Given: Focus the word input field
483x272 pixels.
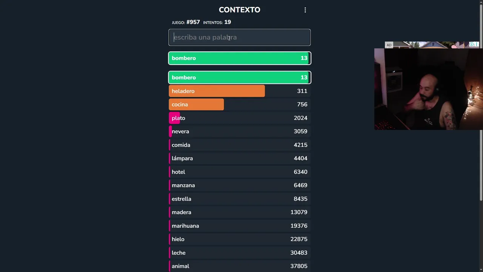Looking at the screenshot, I should click(240, 37).
